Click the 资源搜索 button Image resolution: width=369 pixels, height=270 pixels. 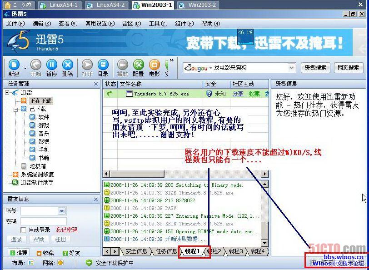[315, 68]
